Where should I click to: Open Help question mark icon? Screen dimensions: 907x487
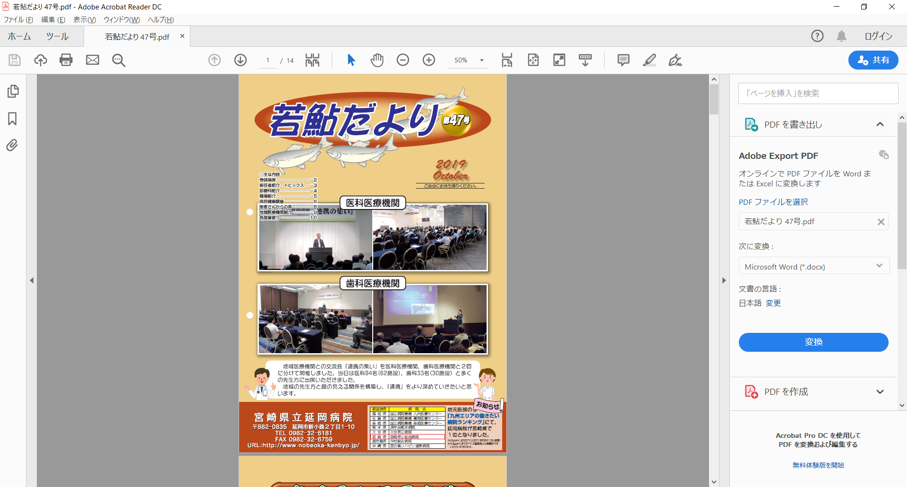click(817, 36)
